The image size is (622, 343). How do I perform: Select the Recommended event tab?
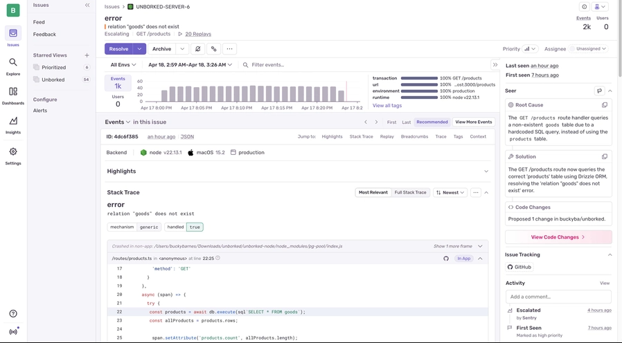(x=432, y=122)
